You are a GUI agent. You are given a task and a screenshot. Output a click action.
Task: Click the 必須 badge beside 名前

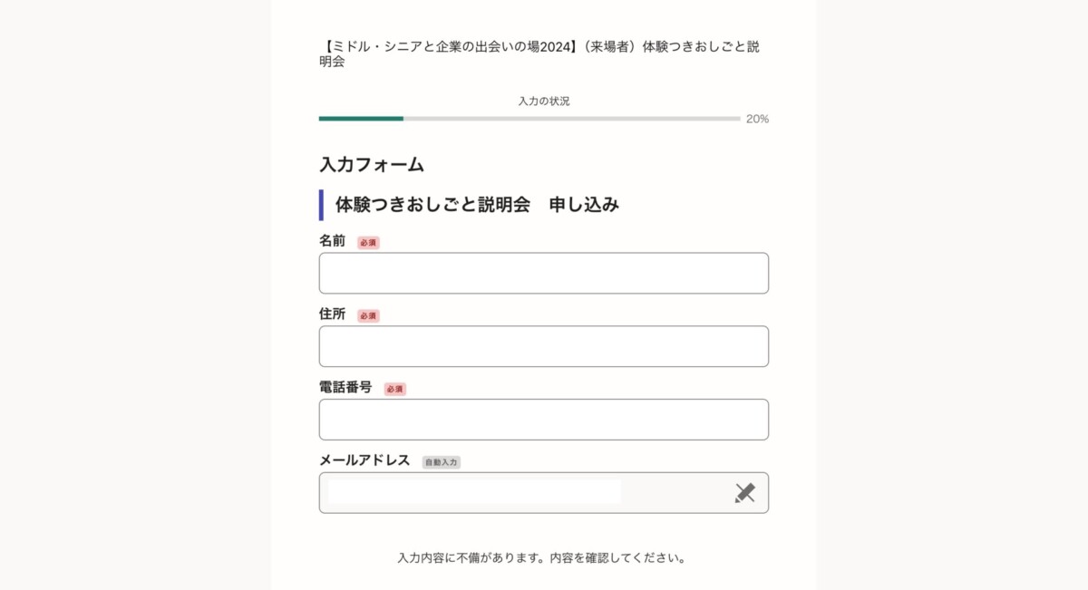(x=368, y=243)
